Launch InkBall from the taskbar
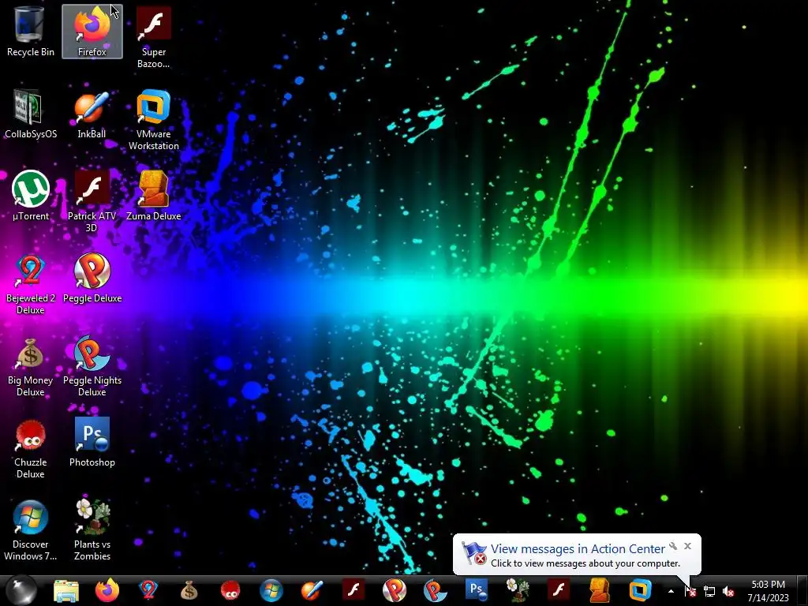 point(312,590)
